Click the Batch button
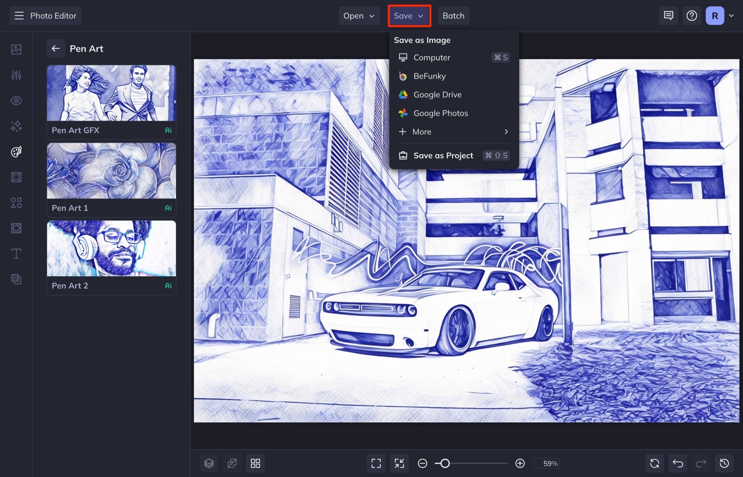 click(453, 15)
